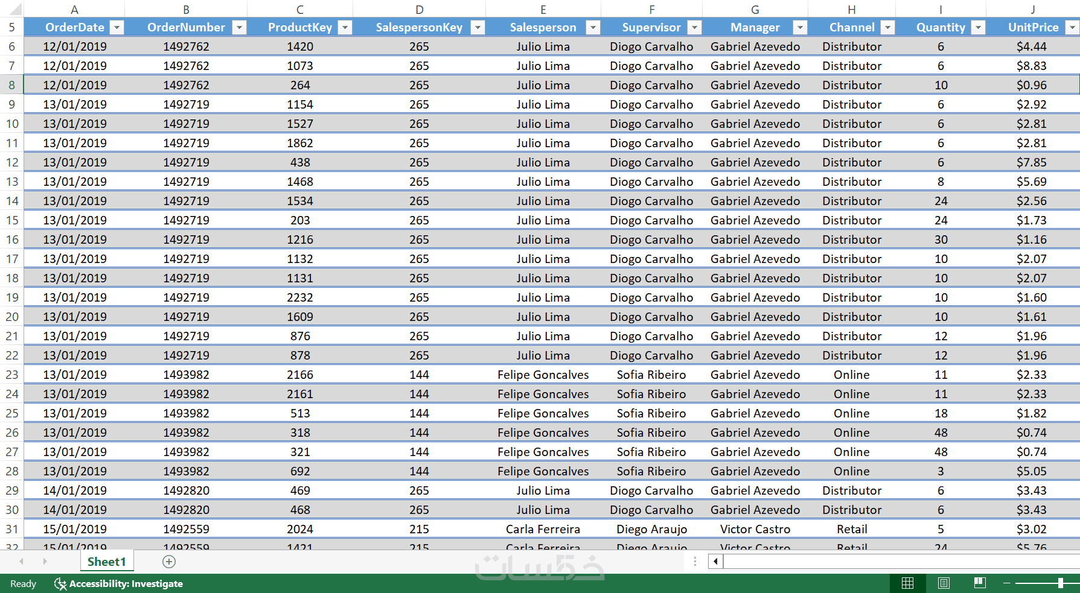Select Retail channel cell in row 31
1080x593 pixels.
[x=851, y=529]
